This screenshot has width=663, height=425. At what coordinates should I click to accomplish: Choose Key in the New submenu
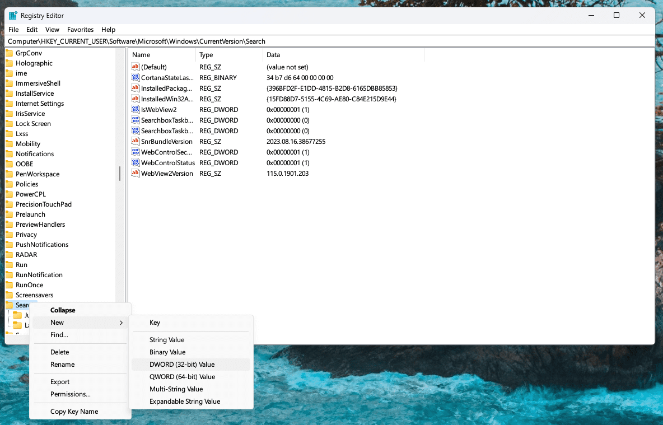(x=191, y=323)
